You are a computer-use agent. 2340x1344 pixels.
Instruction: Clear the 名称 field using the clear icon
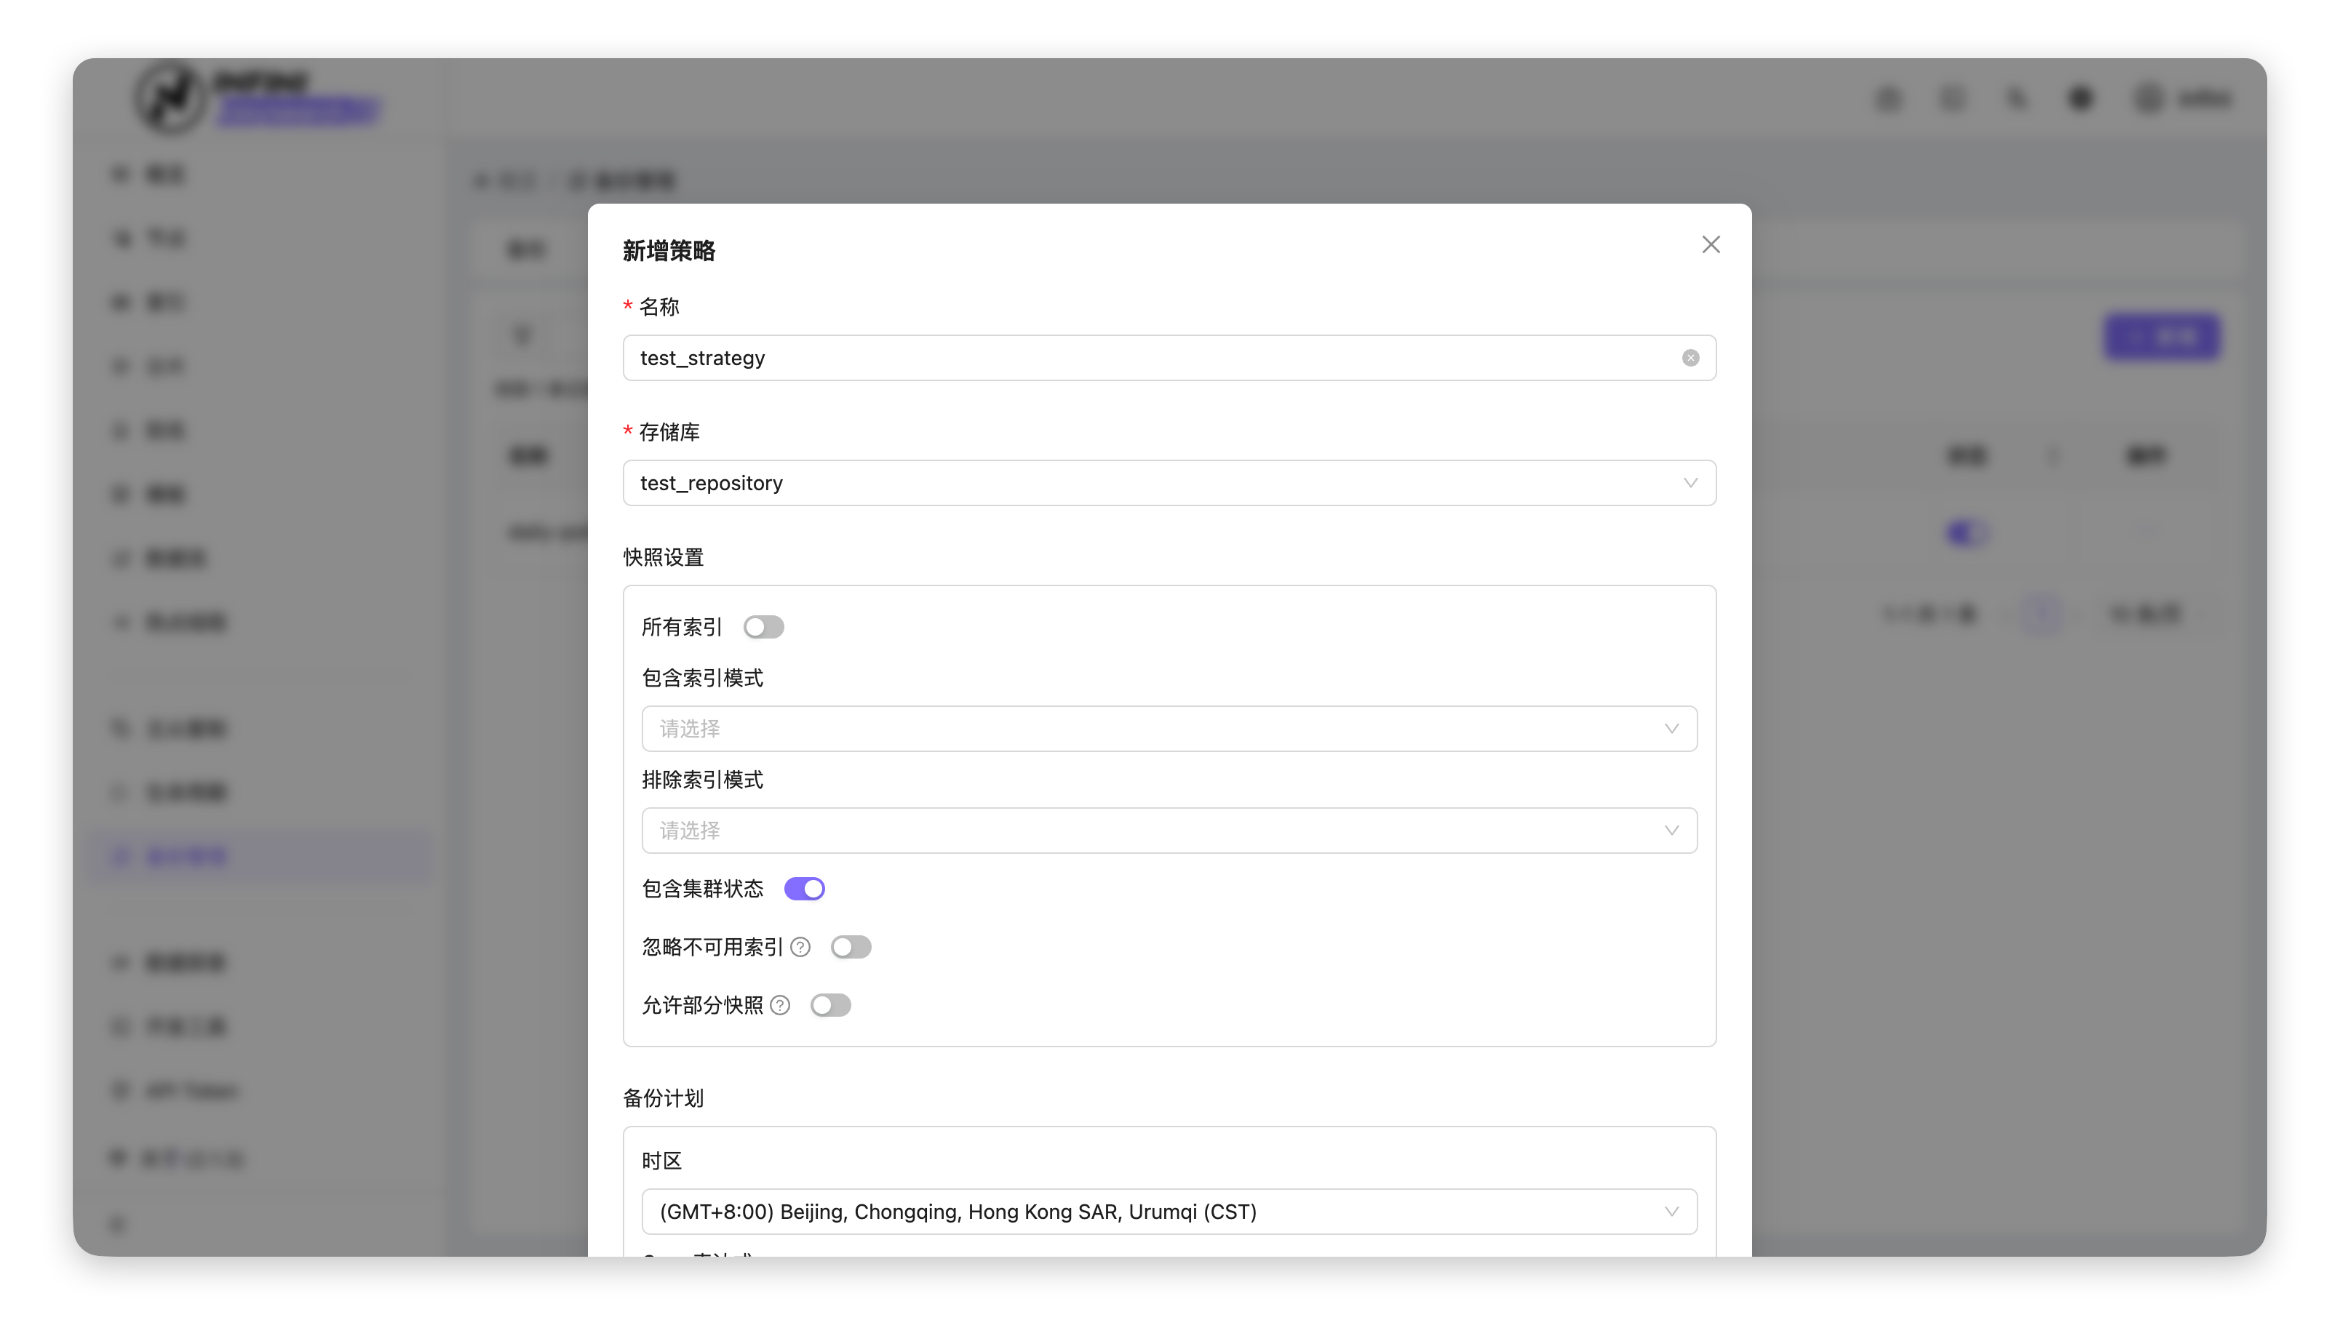tap(1690, 358)
